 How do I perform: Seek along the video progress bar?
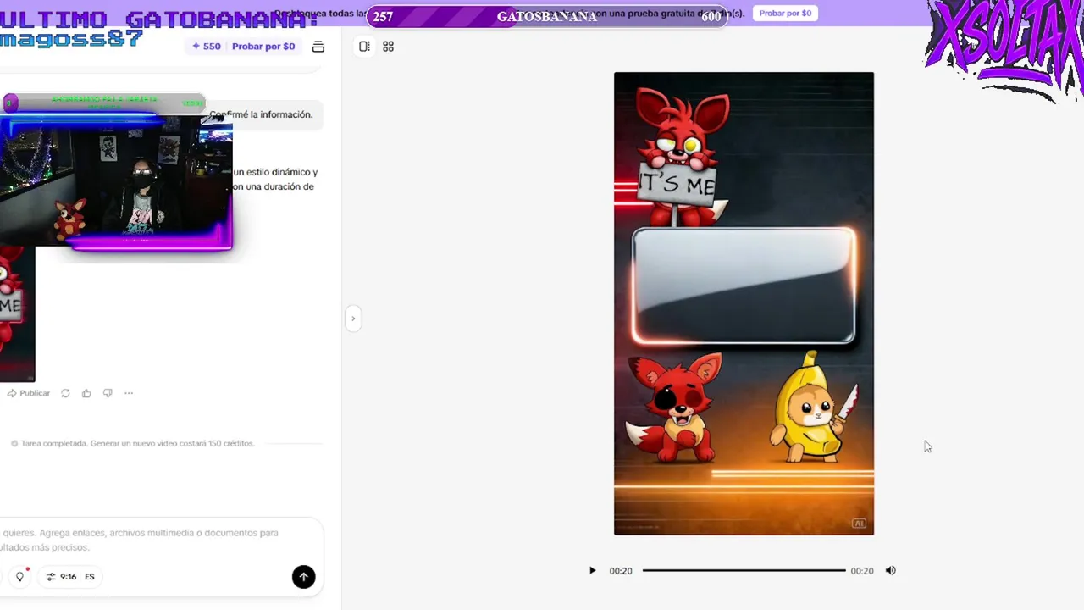coord(744,571)
